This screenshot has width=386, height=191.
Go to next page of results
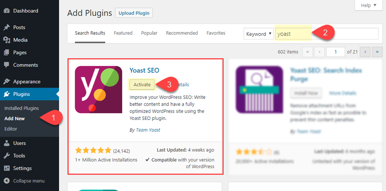point(365,52)
